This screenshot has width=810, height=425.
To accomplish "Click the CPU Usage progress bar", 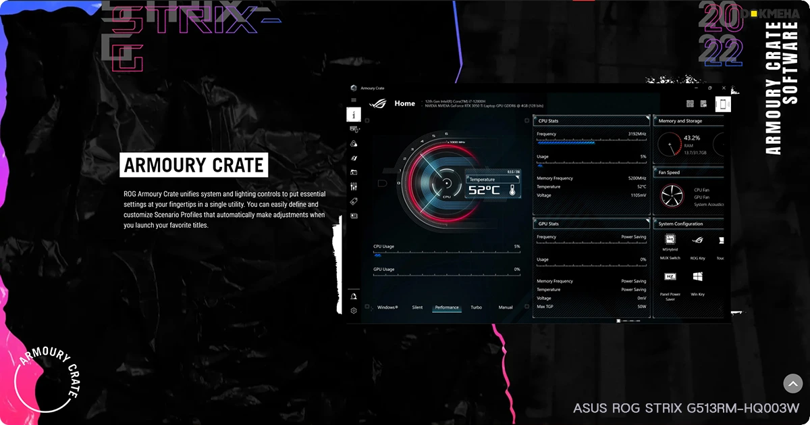I will pos(447,255).
